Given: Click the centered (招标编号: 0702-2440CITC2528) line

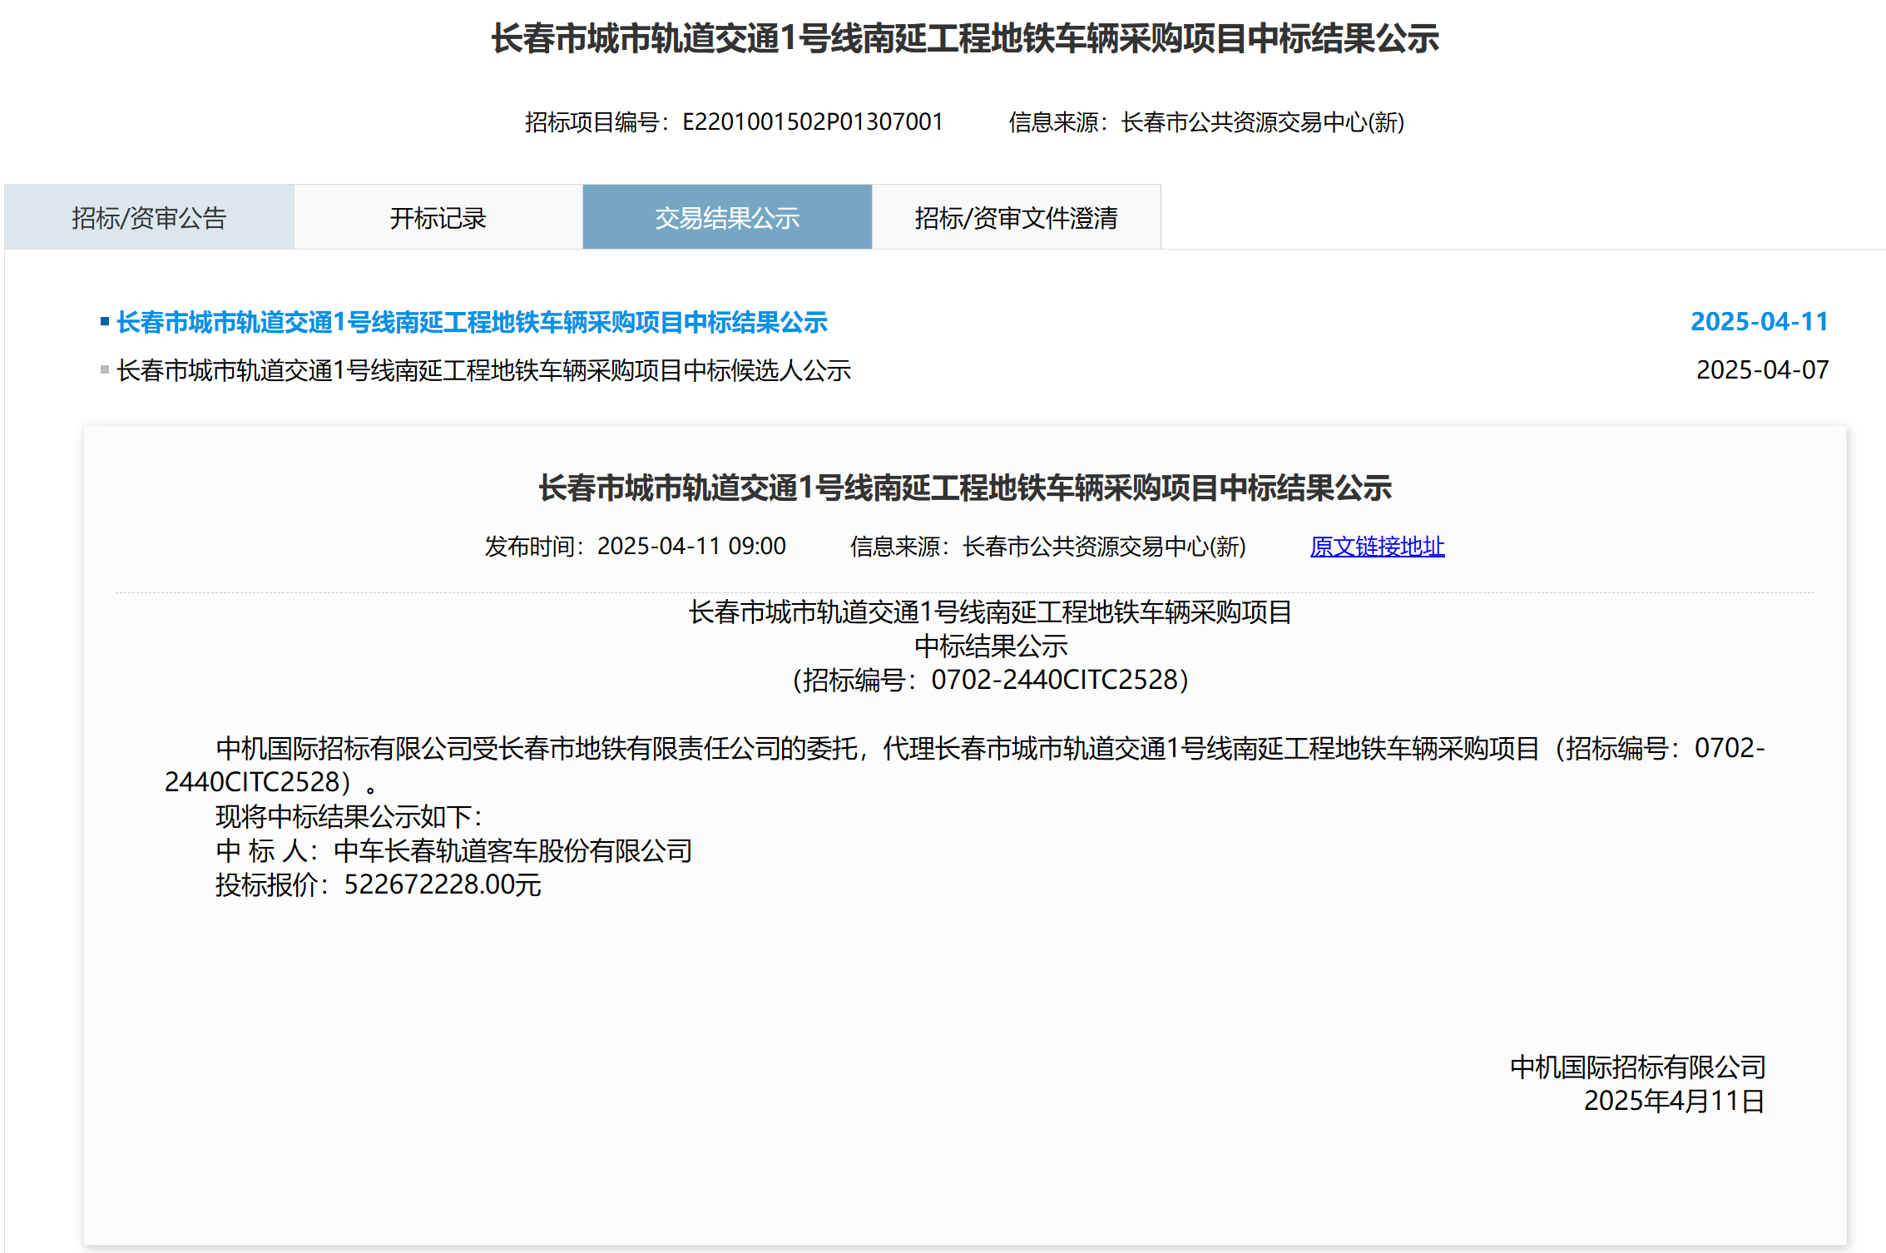Looking at the screenshot, I should 991,681.
